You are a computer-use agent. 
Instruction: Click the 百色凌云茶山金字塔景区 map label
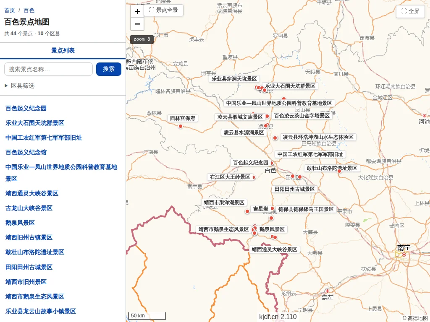tap(302, 116)
